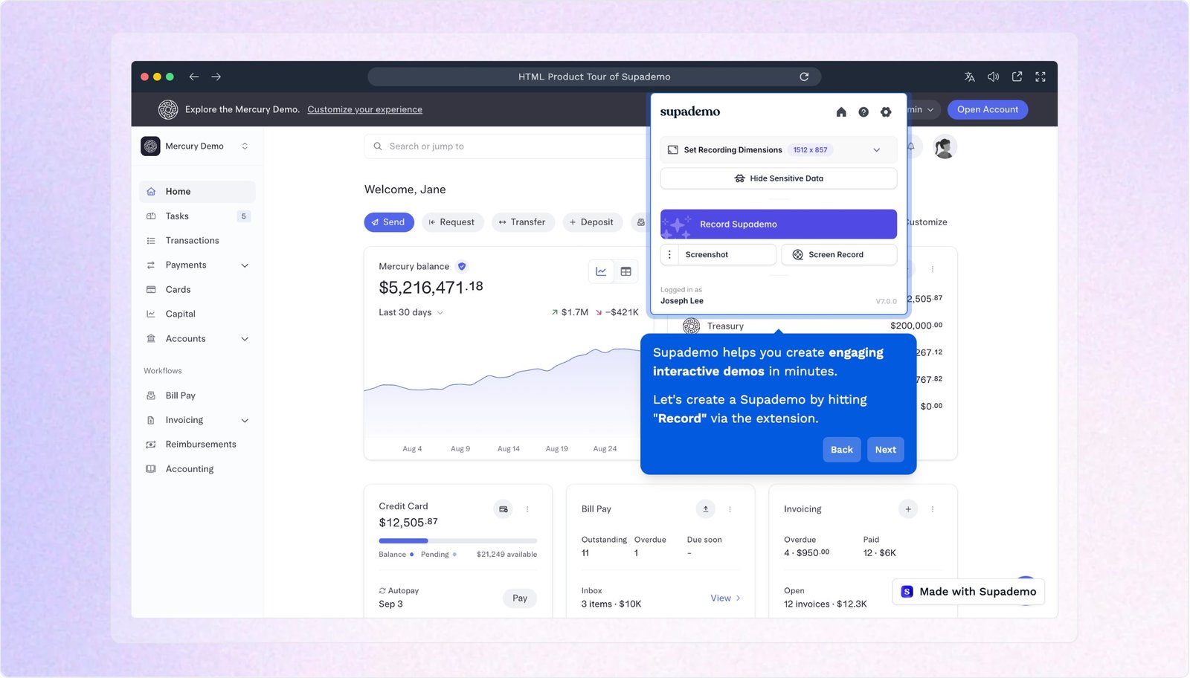Screen dimensions: 1190x678
Task: Go to Home in the sidebar
Action: tap(197, 192)
